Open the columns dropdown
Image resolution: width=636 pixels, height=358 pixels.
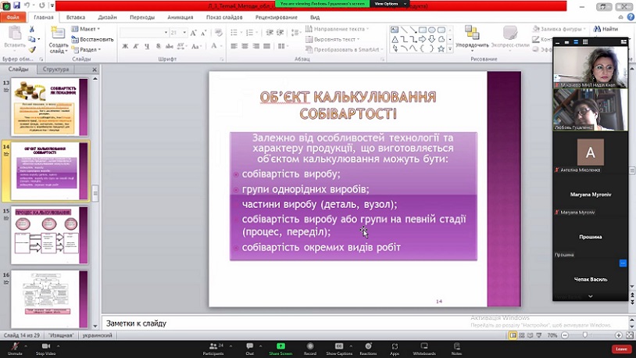point(282,46)
